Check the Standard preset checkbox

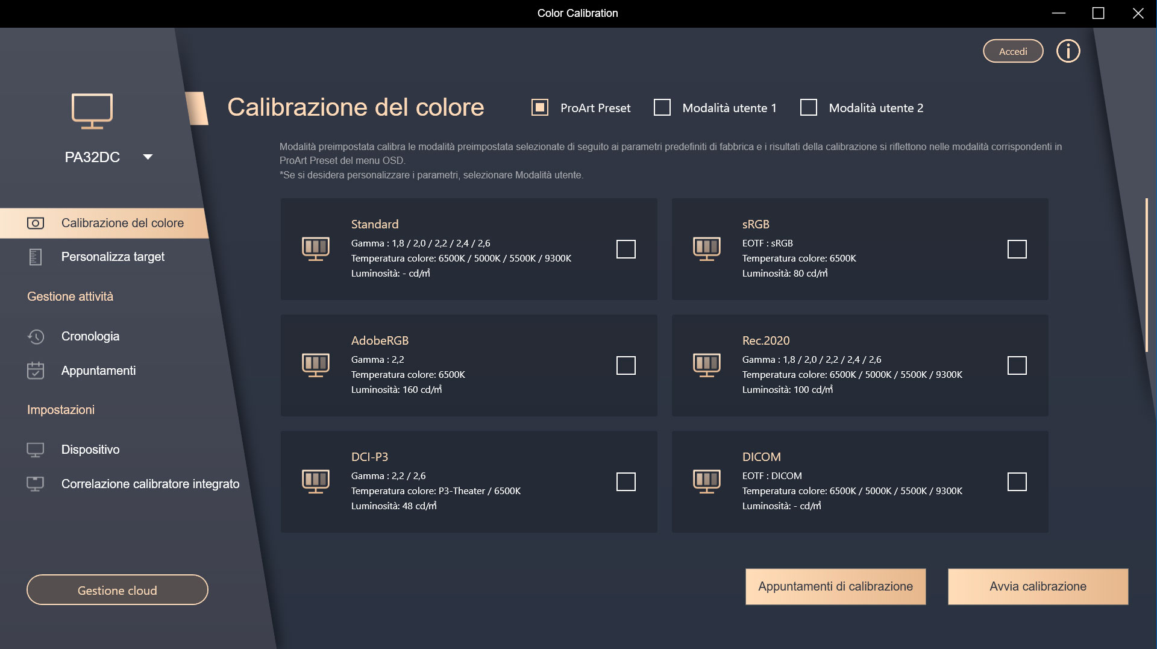tap(626, 249)
